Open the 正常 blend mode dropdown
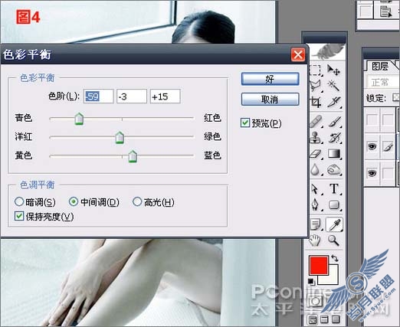Image resolution: width=400 pixels, height=327 pixels. [383, 82]
